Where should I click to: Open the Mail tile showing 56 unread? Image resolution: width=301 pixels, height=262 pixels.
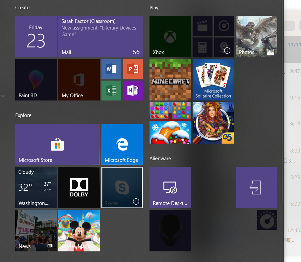click(100, 37)
